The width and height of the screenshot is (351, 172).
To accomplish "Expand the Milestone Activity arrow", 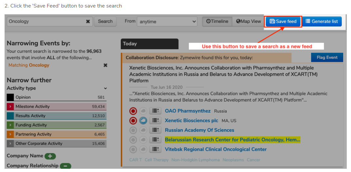I will pos(10,107).
